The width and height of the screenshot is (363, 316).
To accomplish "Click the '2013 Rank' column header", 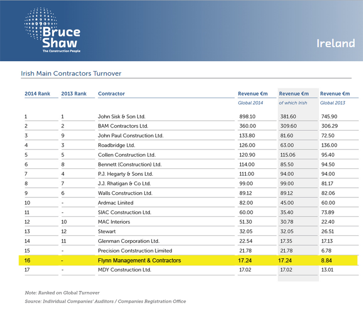I will tap(74, 94).
